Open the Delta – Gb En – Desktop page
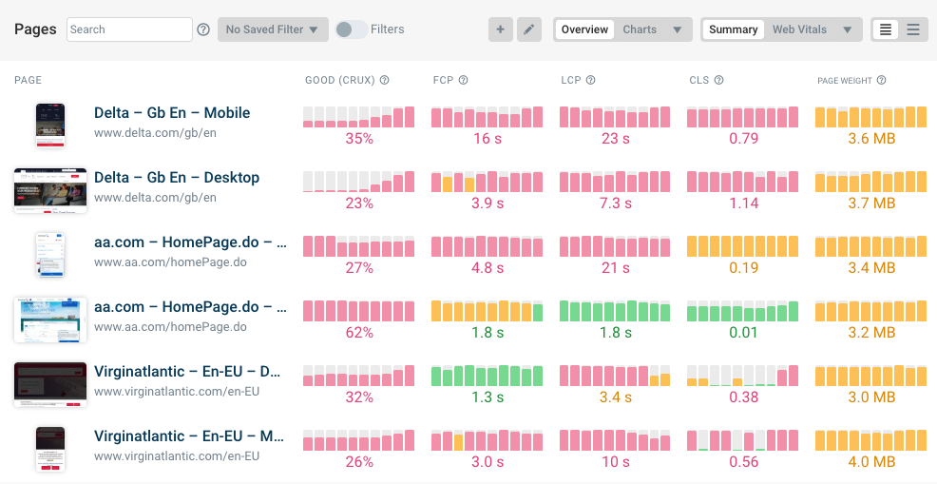The height and width of the screenshot is (484, 937). click(x=177, y=177)
